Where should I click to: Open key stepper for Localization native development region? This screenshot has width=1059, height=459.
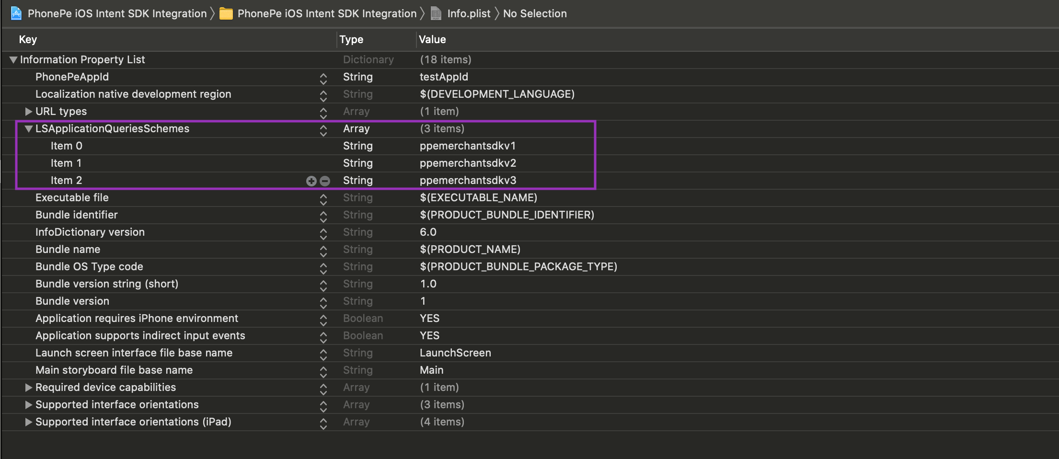[323, 96]
